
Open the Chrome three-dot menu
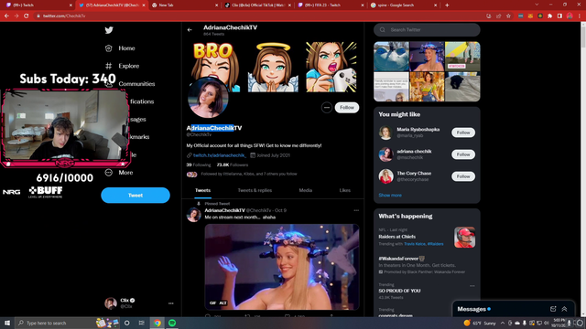(580, 16)
